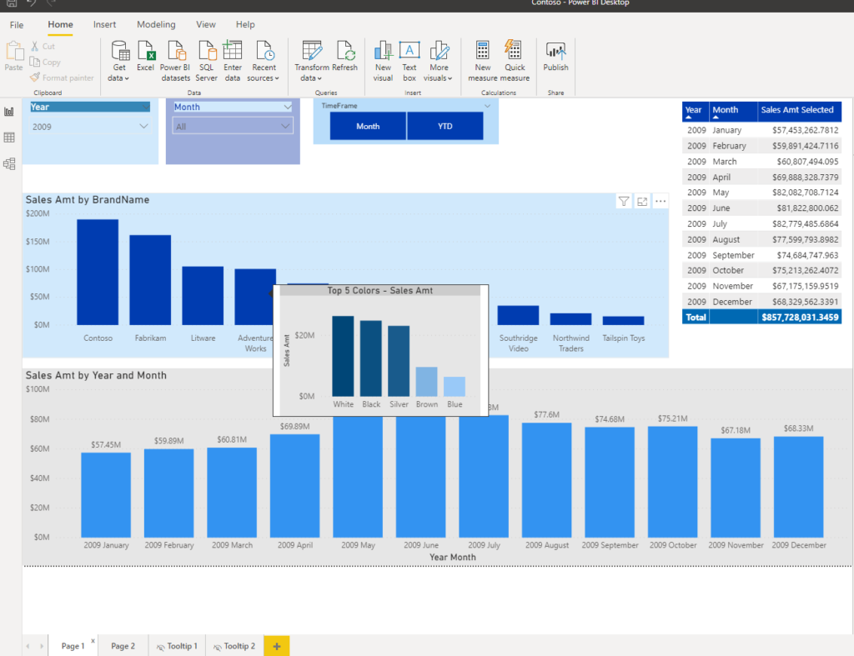The image size is (854, 656).
Task: Click the Paste icon in Clipboard
Action: [14, 51]
